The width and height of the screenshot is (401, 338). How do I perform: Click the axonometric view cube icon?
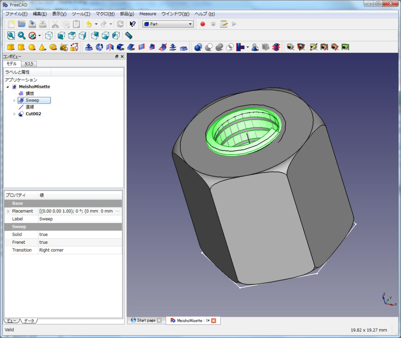[x=49, y=36]
